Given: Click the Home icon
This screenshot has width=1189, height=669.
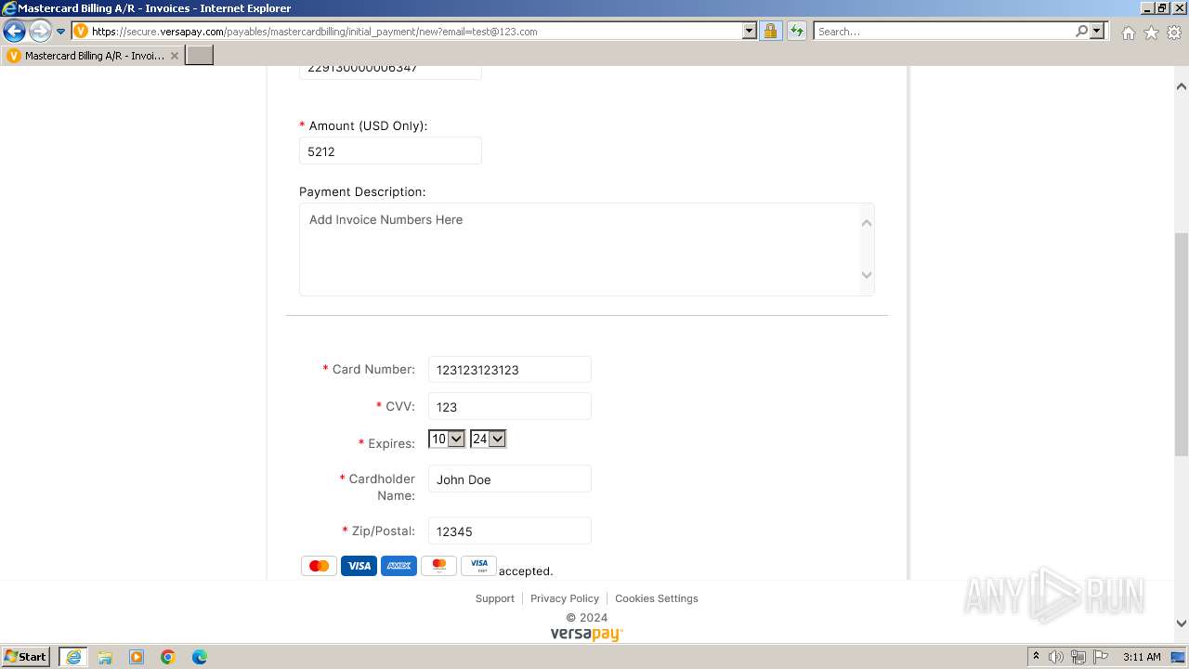Looking at the screenshot, I should coord(1128,33).
